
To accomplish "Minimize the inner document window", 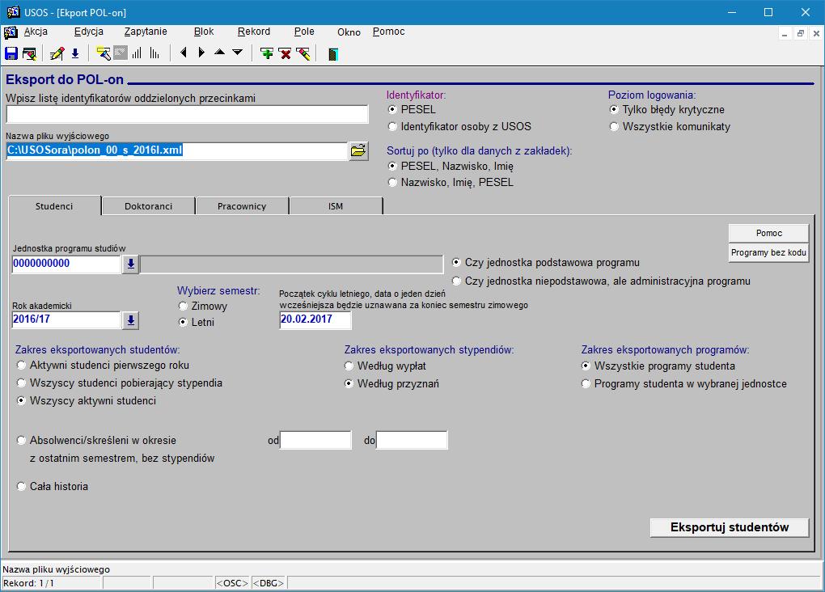I will coord(785,34).
